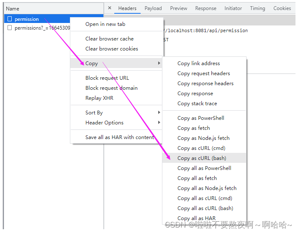Open the Timing tab

click(x=257, y=8)
